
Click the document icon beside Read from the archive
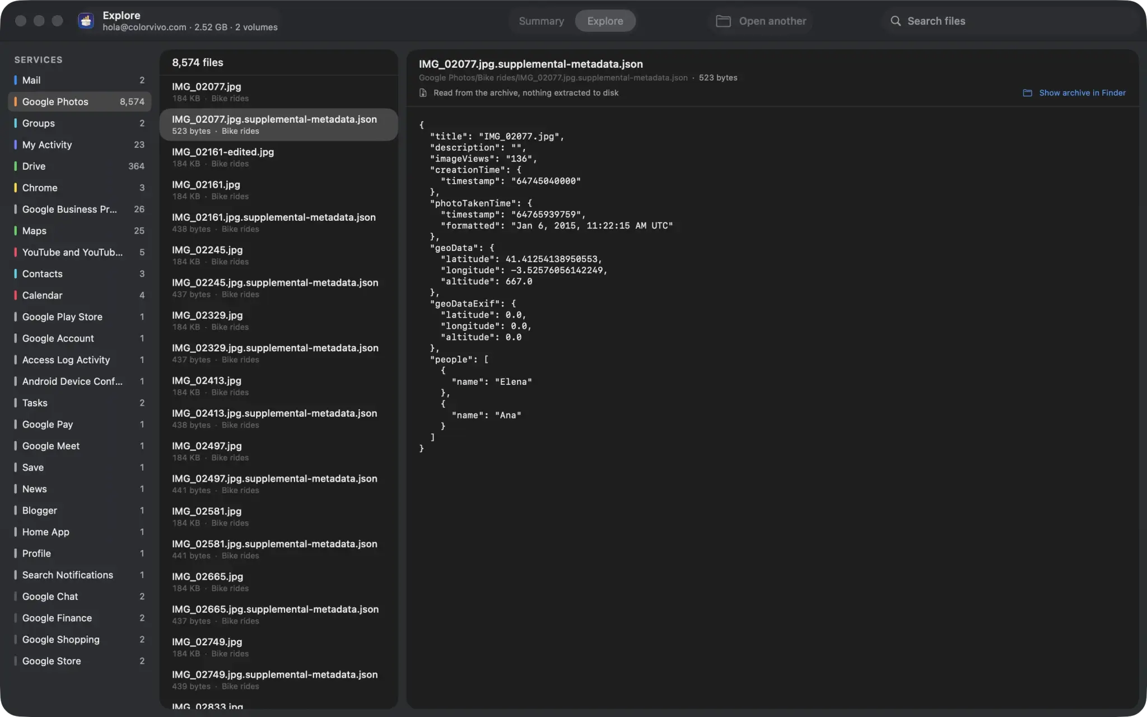423,93
